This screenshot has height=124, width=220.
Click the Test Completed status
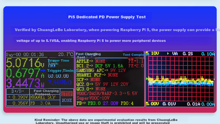coord(136,55)
